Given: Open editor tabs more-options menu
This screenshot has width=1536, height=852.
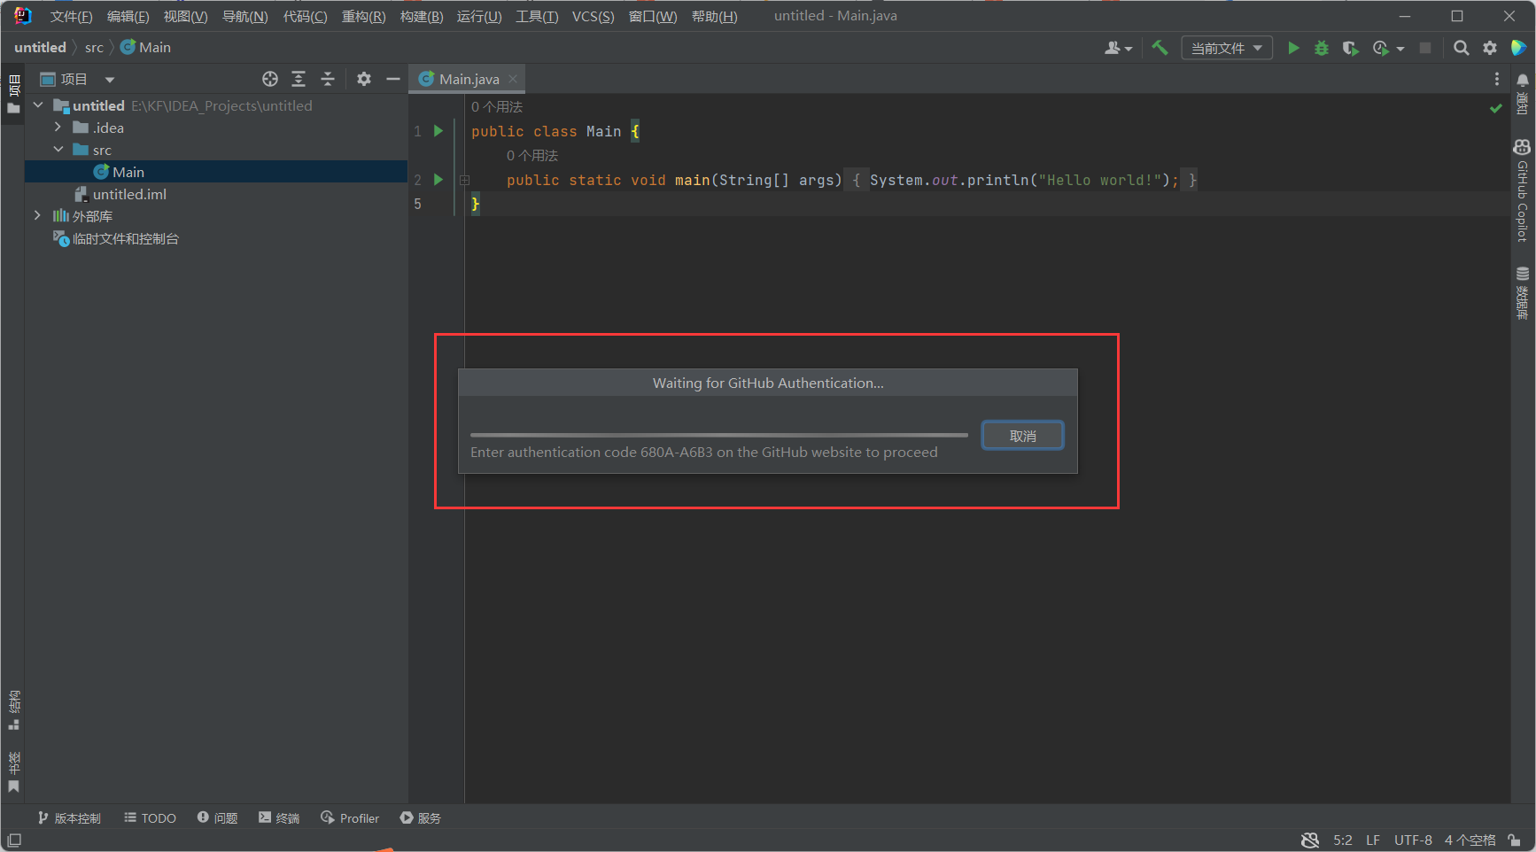Looking at the screenshot, I should [1497, 79].
